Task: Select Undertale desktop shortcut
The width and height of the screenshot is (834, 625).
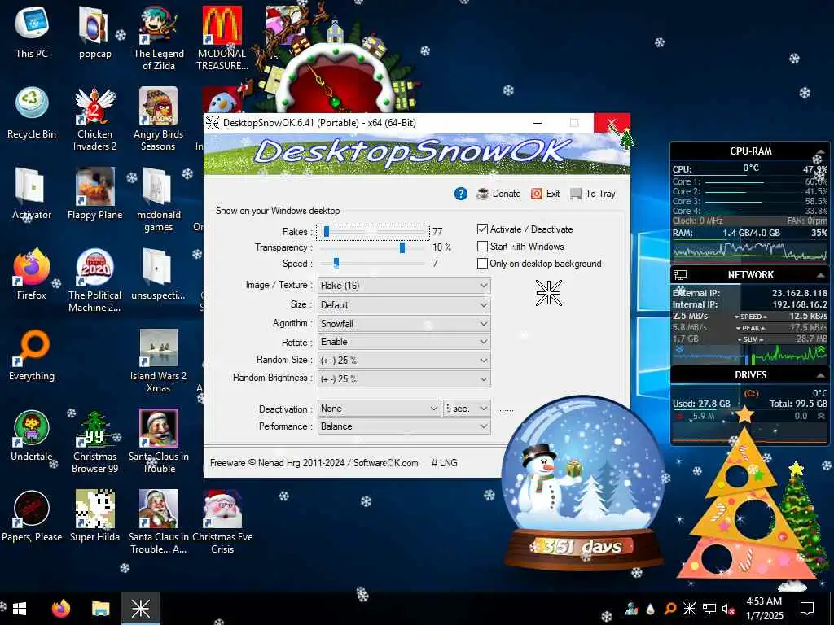Action: [32, 436]
